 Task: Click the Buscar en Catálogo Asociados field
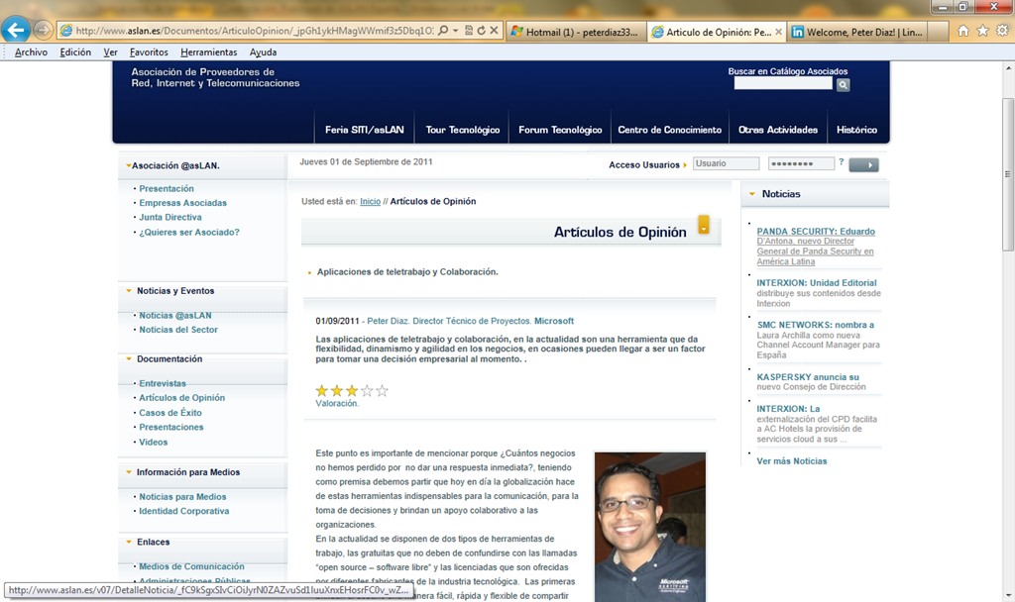point(783,83)
